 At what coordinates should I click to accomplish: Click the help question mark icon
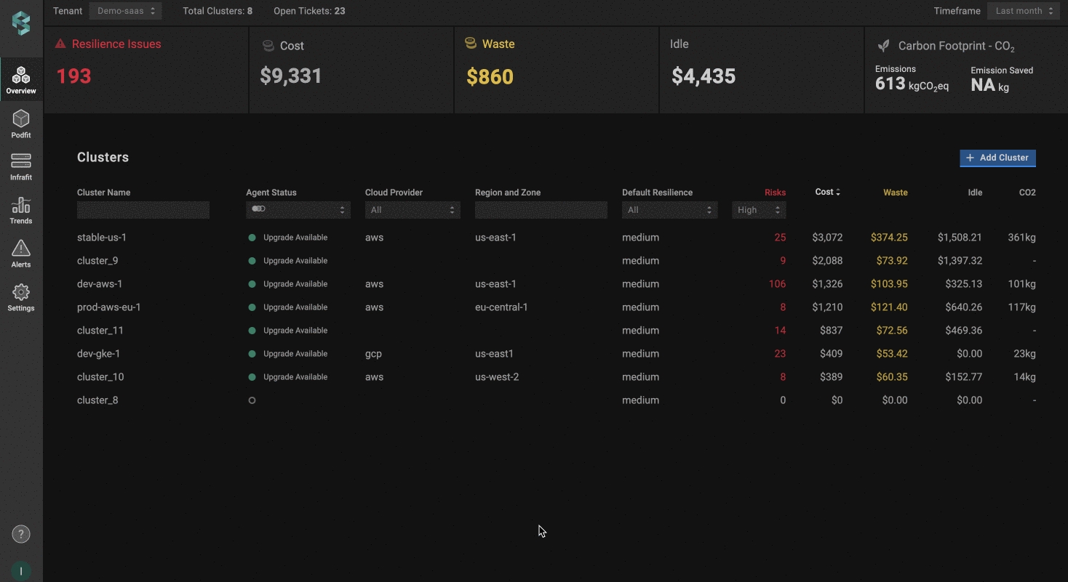pos(21,535)
